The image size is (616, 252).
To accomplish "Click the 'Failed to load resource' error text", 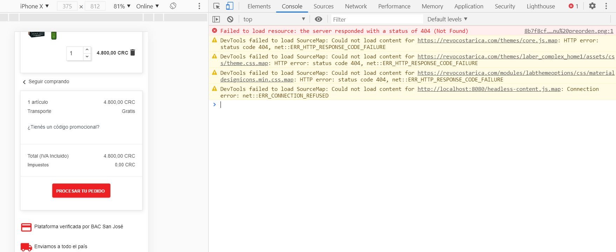I will click(x=344, y=31).
